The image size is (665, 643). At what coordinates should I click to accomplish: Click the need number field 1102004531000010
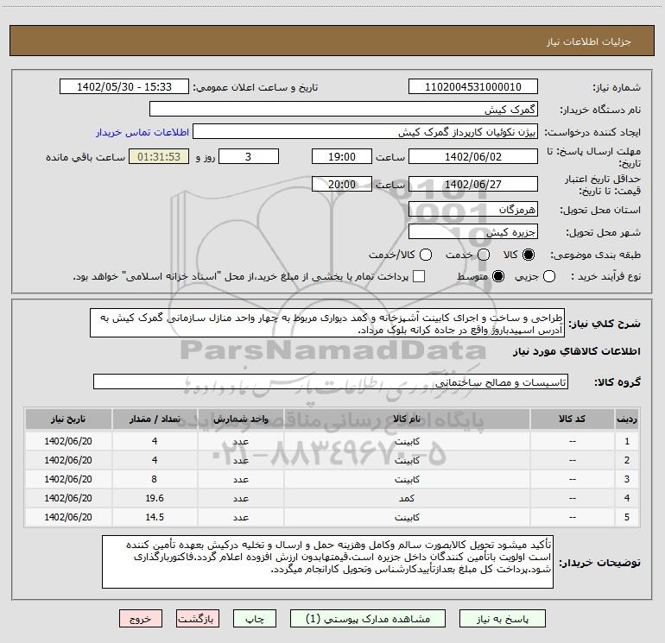pos(473,86)
